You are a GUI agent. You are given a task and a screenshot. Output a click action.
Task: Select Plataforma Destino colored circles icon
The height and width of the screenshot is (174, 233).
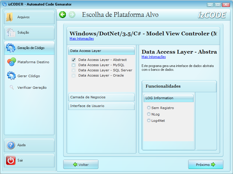coord(11,62)
